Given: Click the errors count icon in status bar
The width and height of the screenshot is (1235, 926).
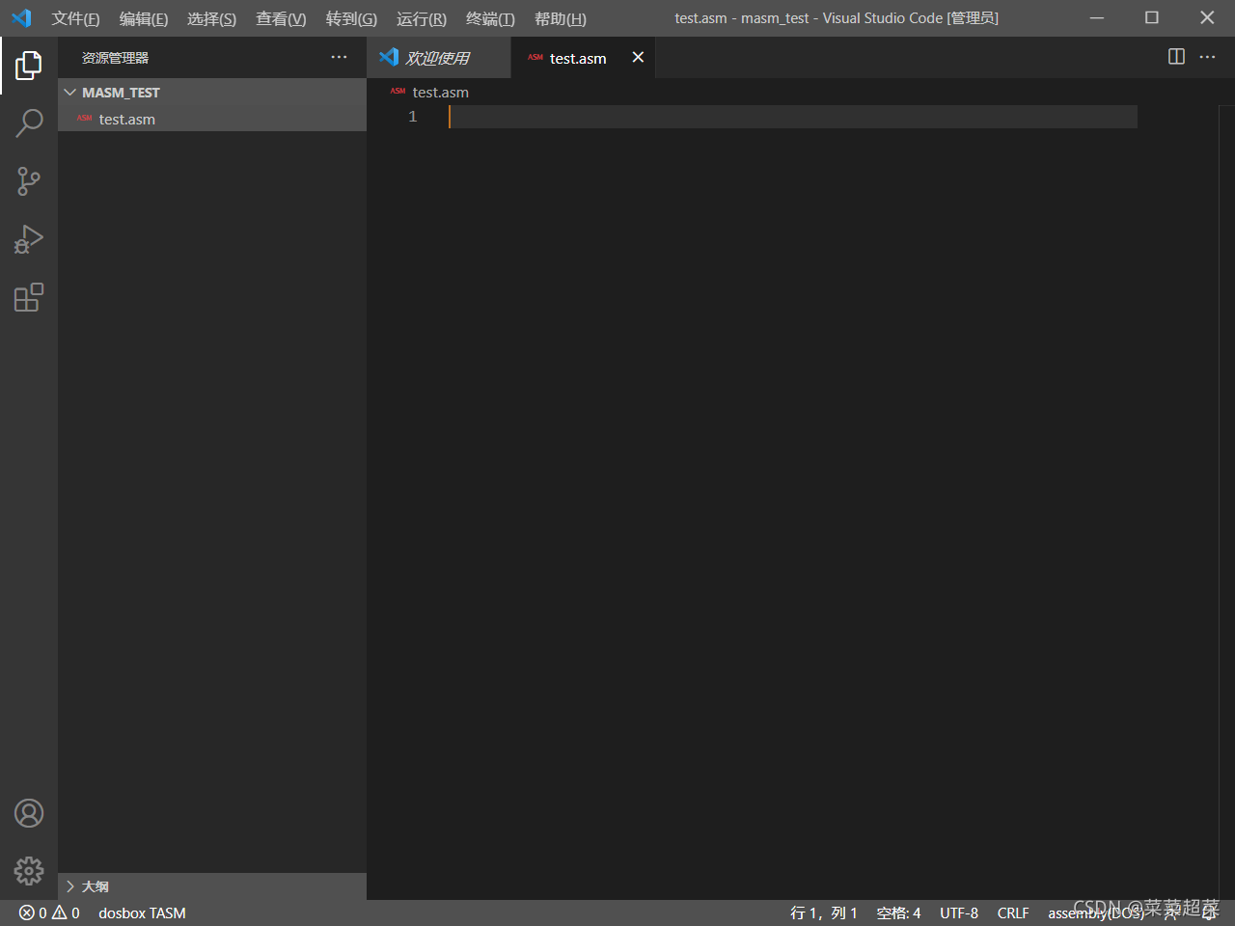Looking at the screenshot, I should pos(26,912).
